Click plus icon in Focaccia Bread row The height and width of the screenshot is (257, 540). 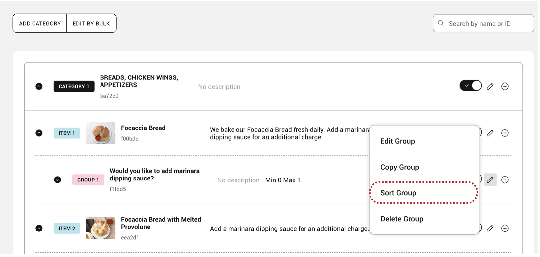pyautogui.click(x=505, y=133)
